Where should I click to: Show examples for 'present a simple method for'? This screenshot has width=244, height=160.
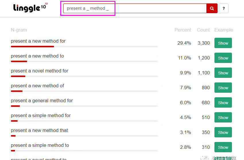[223, 117]
